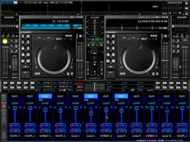Set a 1-beat loop on the left deck
This screenshot has height=142, width=190.
click(x=23, y=42)
